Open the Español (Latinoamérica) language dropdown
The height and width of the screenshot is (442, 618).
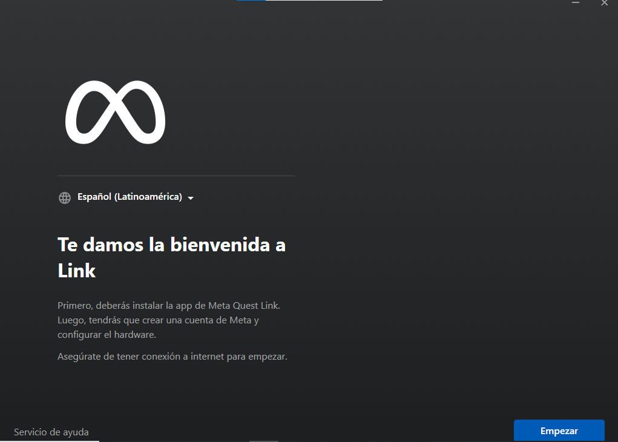[x=126, y=197]
